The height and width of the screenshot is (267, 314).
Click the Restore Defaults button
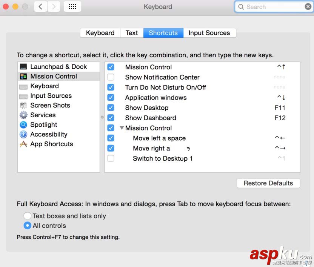click(x=268, y=183)
